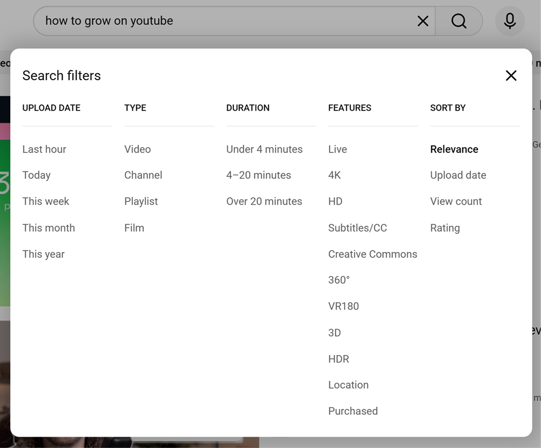Select Under 4 minutes duration
Image resolution: width=541 pixels, height=448 pixels.
tap(264, 149)
